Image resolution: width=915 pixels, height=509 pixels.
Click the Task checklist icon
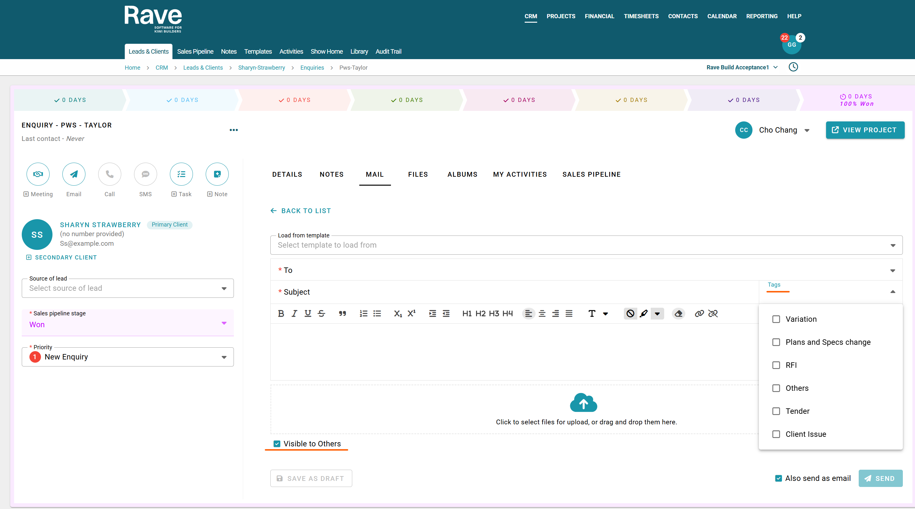tap(181, 174)
